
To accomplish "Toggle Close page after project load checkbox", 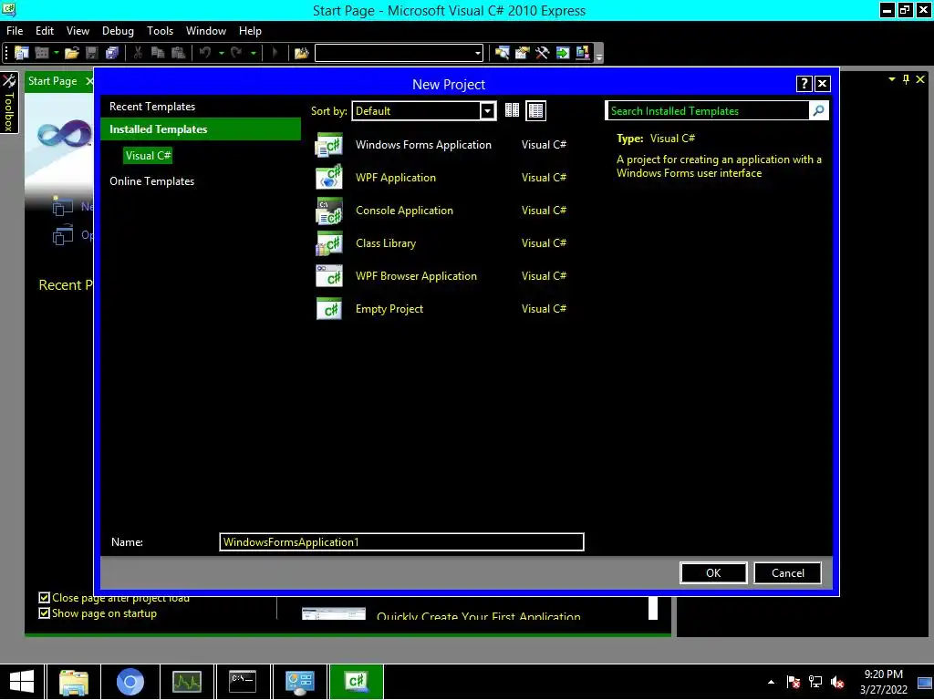I will tap(44, 598).
